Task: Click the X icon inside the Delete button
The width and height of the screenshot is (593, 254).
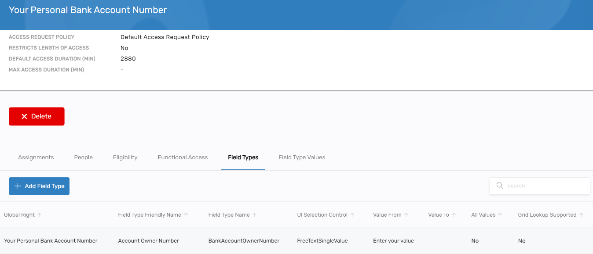Action: [24, 116]
